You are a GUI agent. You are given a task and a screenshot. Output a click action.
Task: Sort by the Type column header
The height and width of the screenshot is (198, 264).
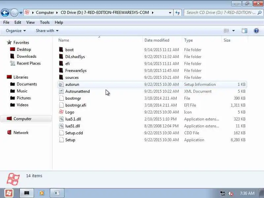pyautogui.click(x=188, y=40)
